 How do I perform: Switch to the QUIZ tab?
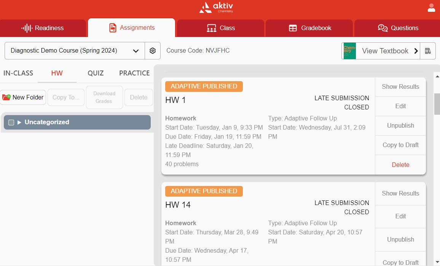(96, 73)
